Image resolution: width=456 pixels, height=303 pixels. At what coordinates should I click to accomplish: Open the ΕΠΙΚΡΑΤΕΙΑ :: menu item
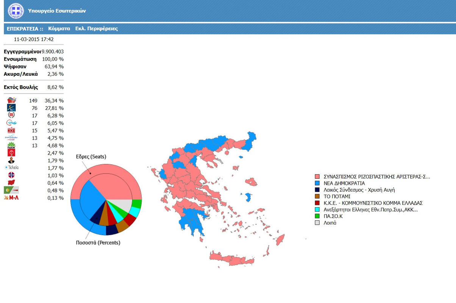point(25,29)
